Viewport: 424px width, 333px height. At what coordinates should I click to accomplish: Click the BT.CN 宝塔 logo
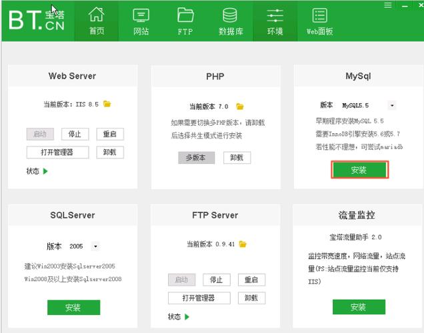[x=37, y=20]
